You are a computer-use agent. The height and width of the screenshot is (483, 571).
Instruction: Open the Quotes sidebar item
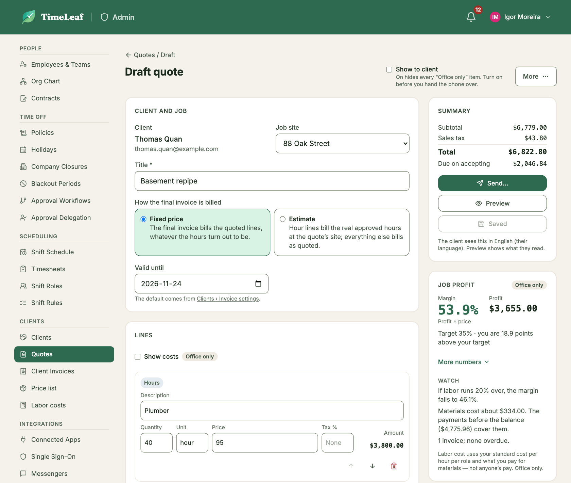pyautogui.click(x=64, y=354)
